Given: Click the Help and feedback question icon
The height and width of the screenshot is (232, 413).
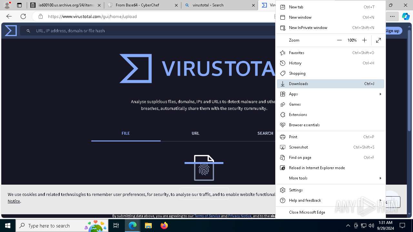Looking at the screenshot, I should point(283,200).
